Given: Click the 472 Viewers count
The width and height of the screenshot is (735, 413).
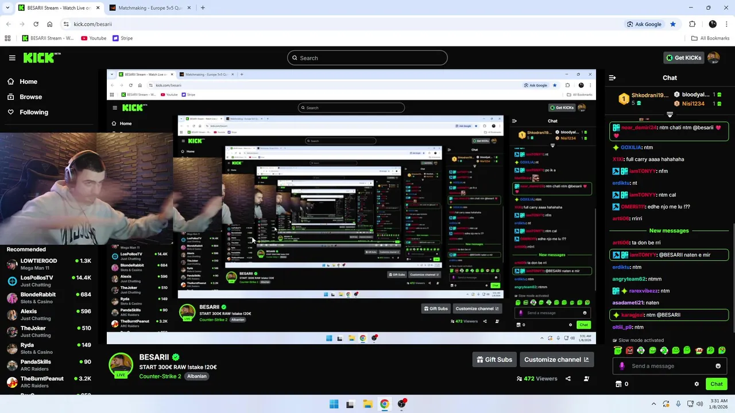Looking at the screenshot, I should tap(537, 379).
